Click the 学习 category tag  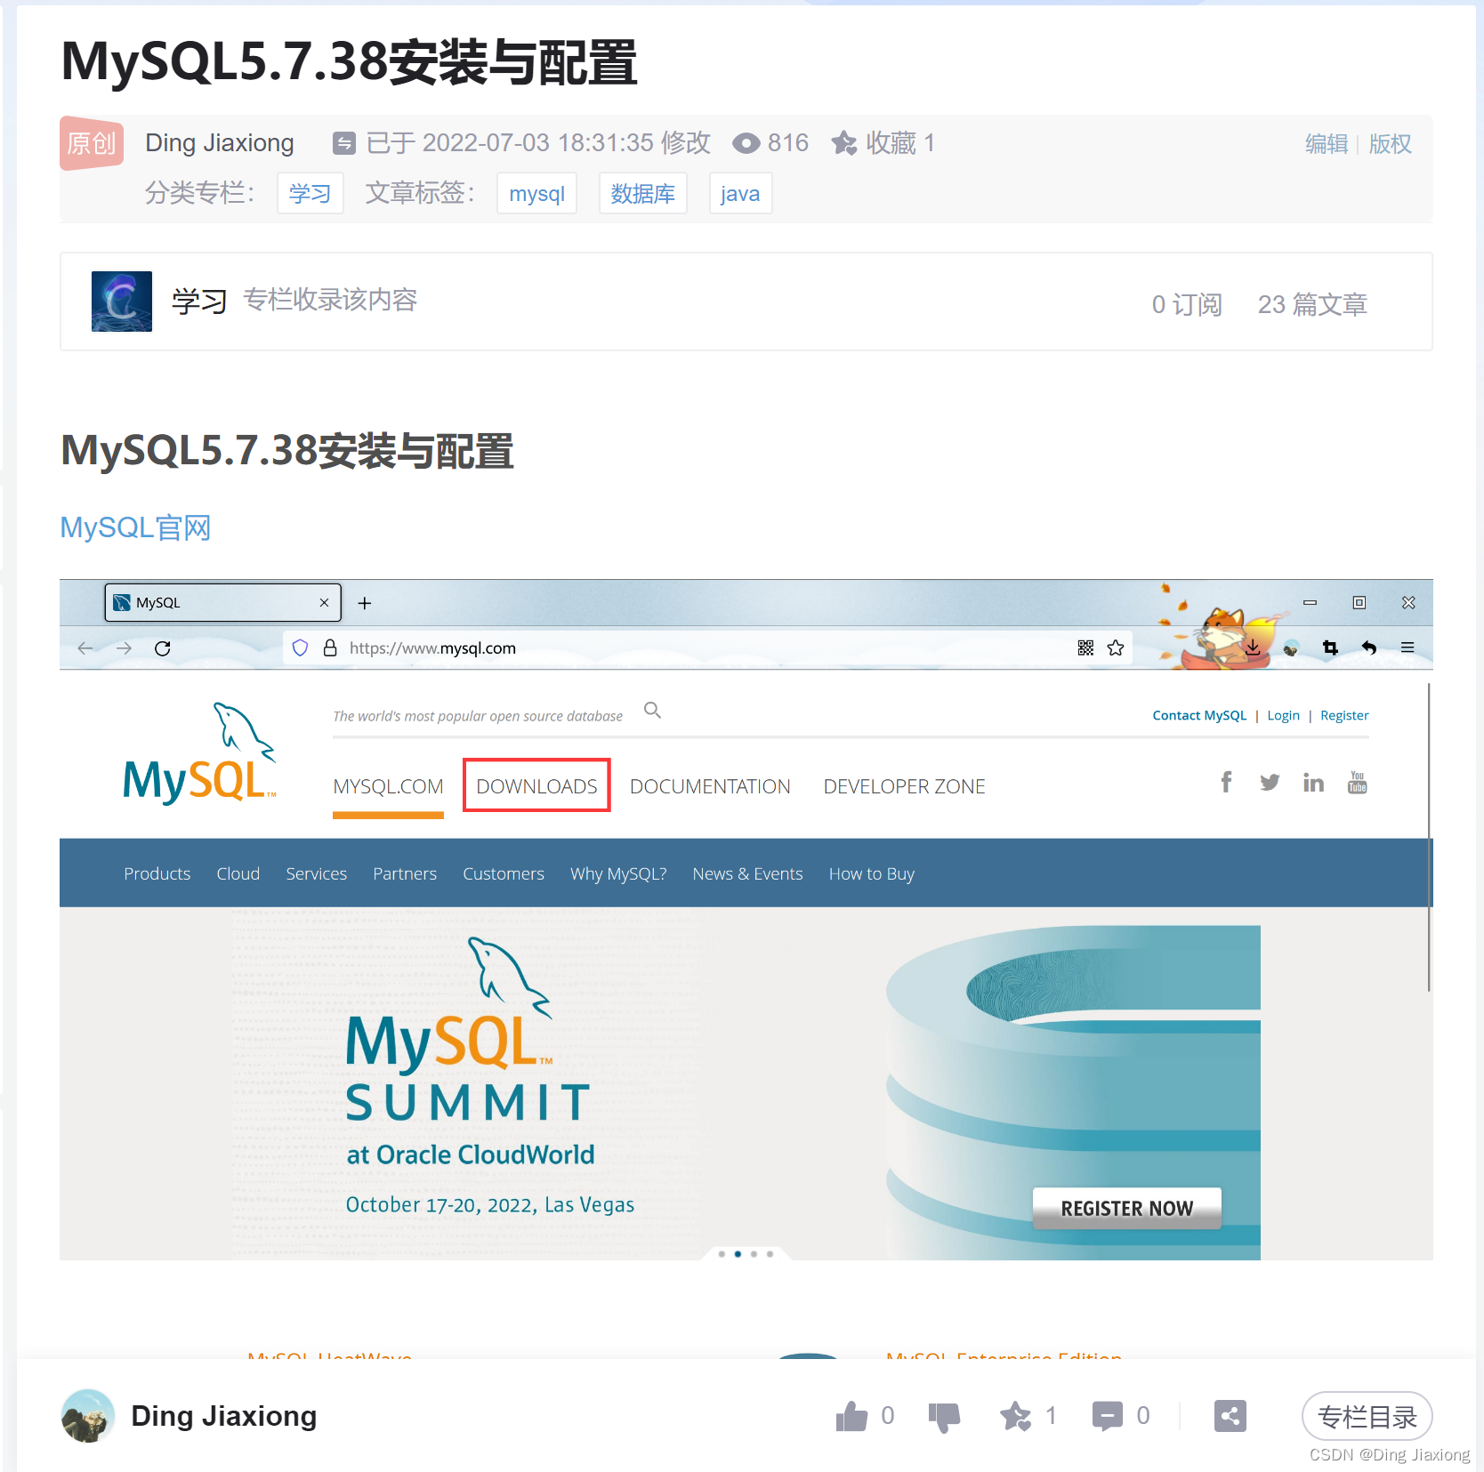pyautogui.click(x=310, y=193)
